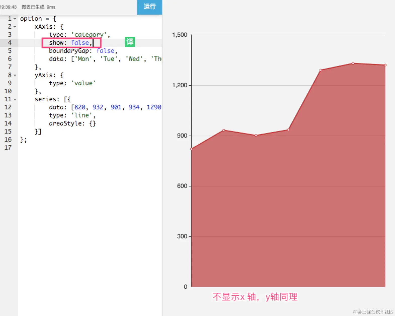Click the 1,200 y-axis label on chart
The width and height of the screenshot is (395, 316).
click(180, 85)
